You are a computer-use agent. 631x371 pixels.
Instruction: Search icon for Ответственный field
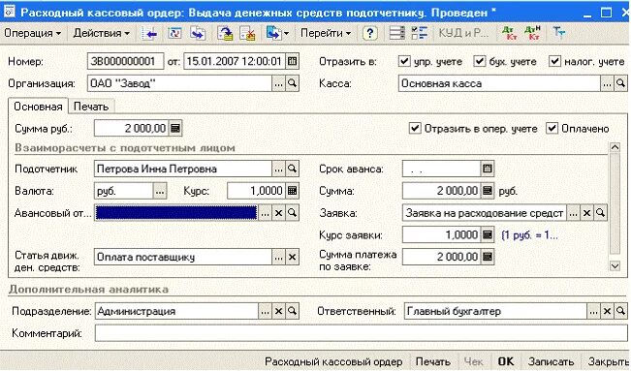point(620,311)
